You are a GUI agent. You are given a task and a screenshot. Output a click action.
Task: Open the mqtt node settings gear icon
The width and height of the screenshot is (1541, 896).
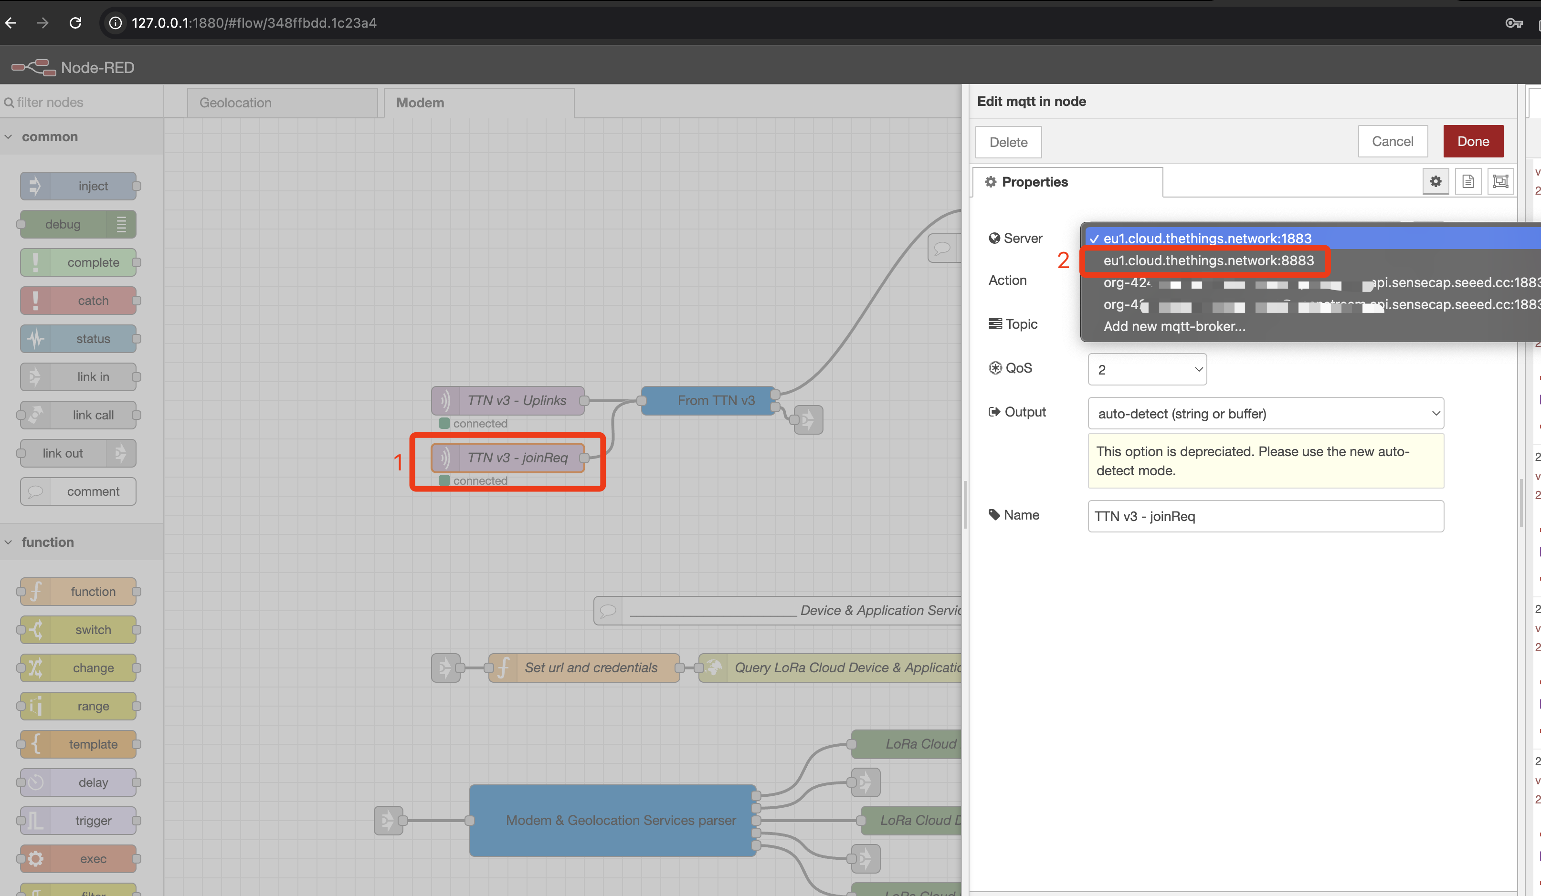[1436, 181]
